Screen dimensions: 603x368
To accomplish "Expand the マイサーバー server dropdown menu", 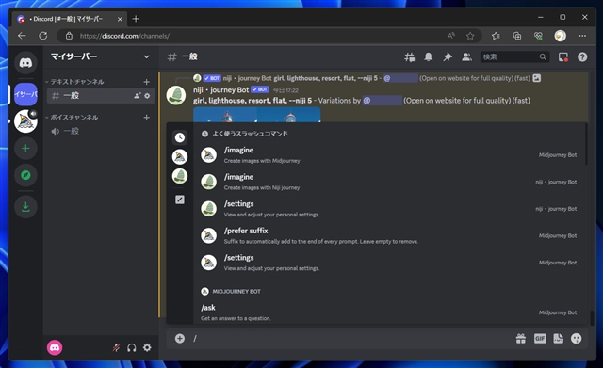I will pyautogui.click(x=147, y=56).
